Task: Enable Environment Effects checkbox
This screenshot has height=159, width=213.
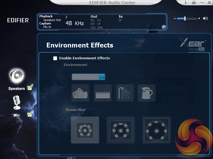Action: [x=55, y=58]
